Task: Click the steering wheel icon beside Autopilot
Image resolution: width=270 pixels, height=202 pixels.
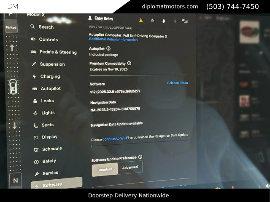Action: point(35,89)
